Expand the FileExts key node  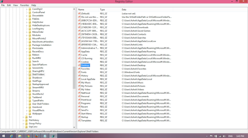pos(27,19)
